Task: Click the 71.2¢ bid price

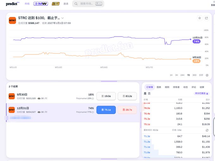Action: tap(147, 142)
